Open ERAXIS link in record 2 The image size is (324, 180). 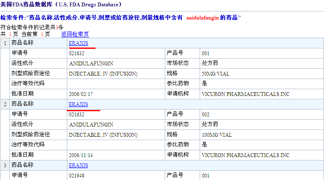(x=78, y=104)
